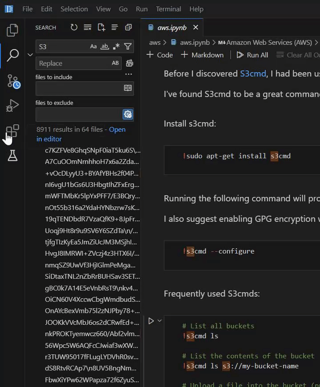The height and width of the screenshot is (387, 320).
Task: Open the Run and Debug panel
Action: point(12,105)
